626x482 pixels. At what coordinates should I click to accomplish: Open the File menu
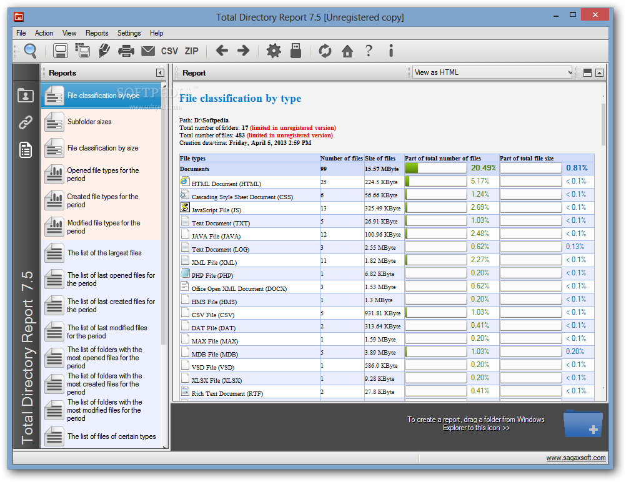(21, 33)
